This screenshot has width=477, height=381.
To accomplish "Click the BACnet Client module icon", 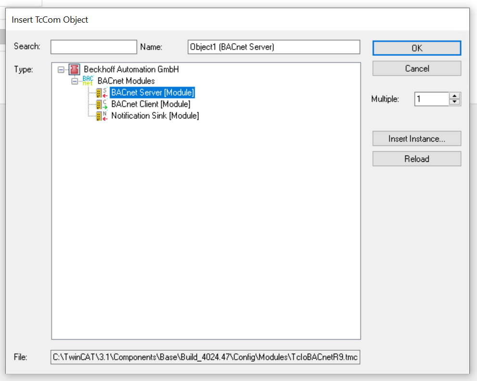I will click(x=102, y=104).
